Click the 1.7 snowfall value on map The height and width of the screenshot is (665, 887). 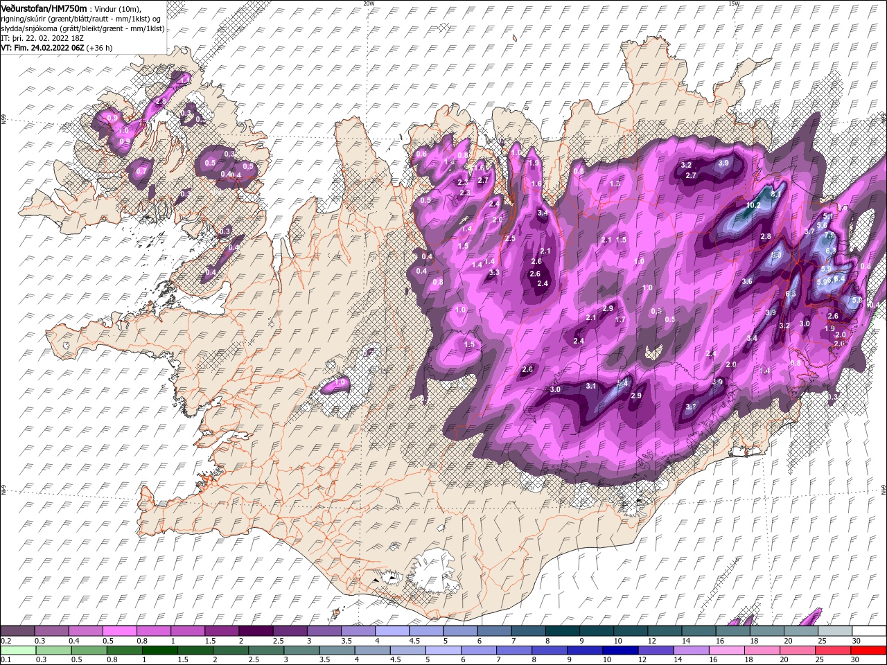[x=620, y=320]
